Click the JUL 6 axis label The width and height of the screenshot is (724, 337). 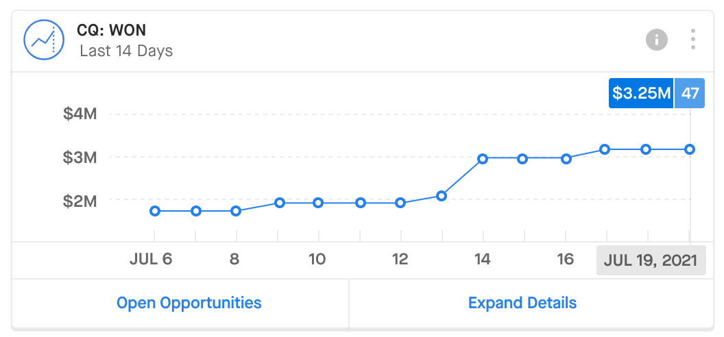coord(151,259)
